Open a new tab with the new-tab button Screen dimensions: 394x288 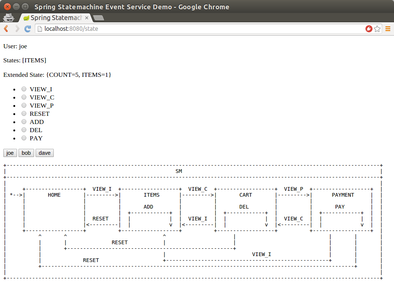tap(99, 17)
